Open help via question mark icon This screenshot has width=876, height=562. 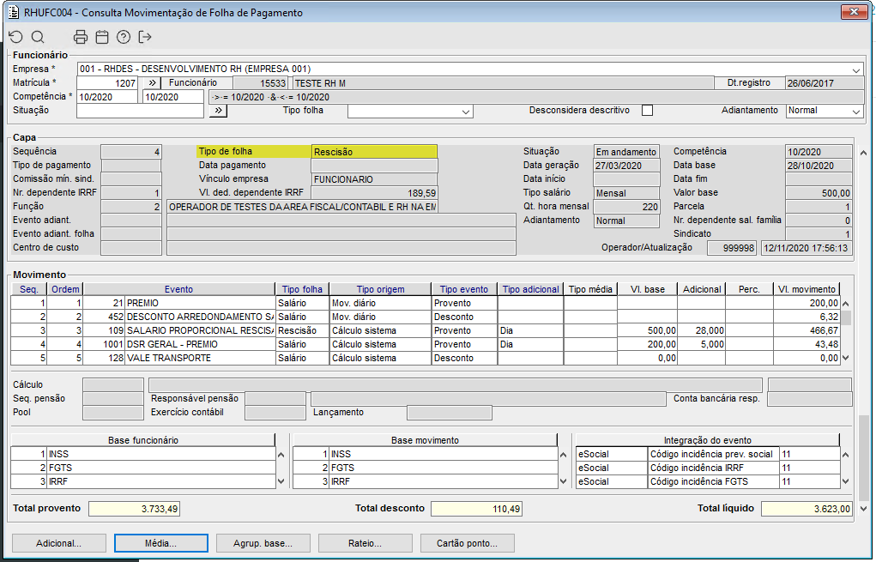pyautogui.click(x=124, y=37)
